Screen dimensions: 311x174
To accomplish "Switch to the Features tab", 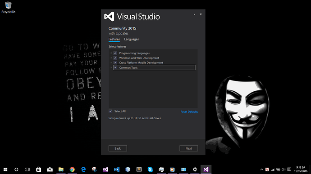I will pyautogui.click(x=114, y=39).
